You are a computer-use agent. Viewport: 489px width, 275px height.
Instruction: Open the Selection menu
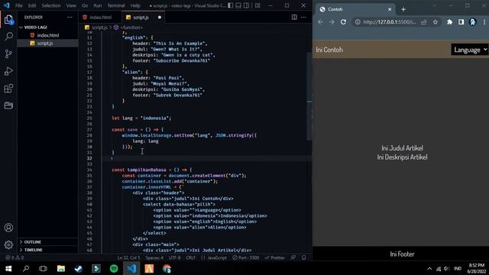(x=51, y=5)
